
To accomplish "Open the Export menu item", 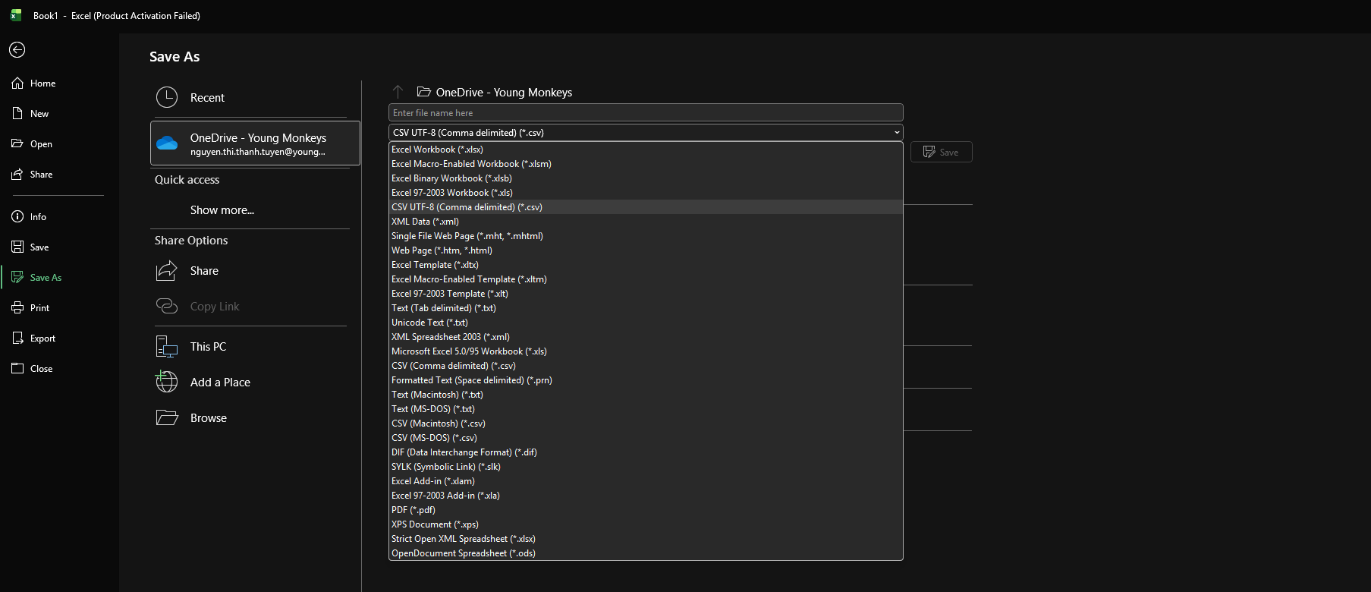I will point(42,339).
